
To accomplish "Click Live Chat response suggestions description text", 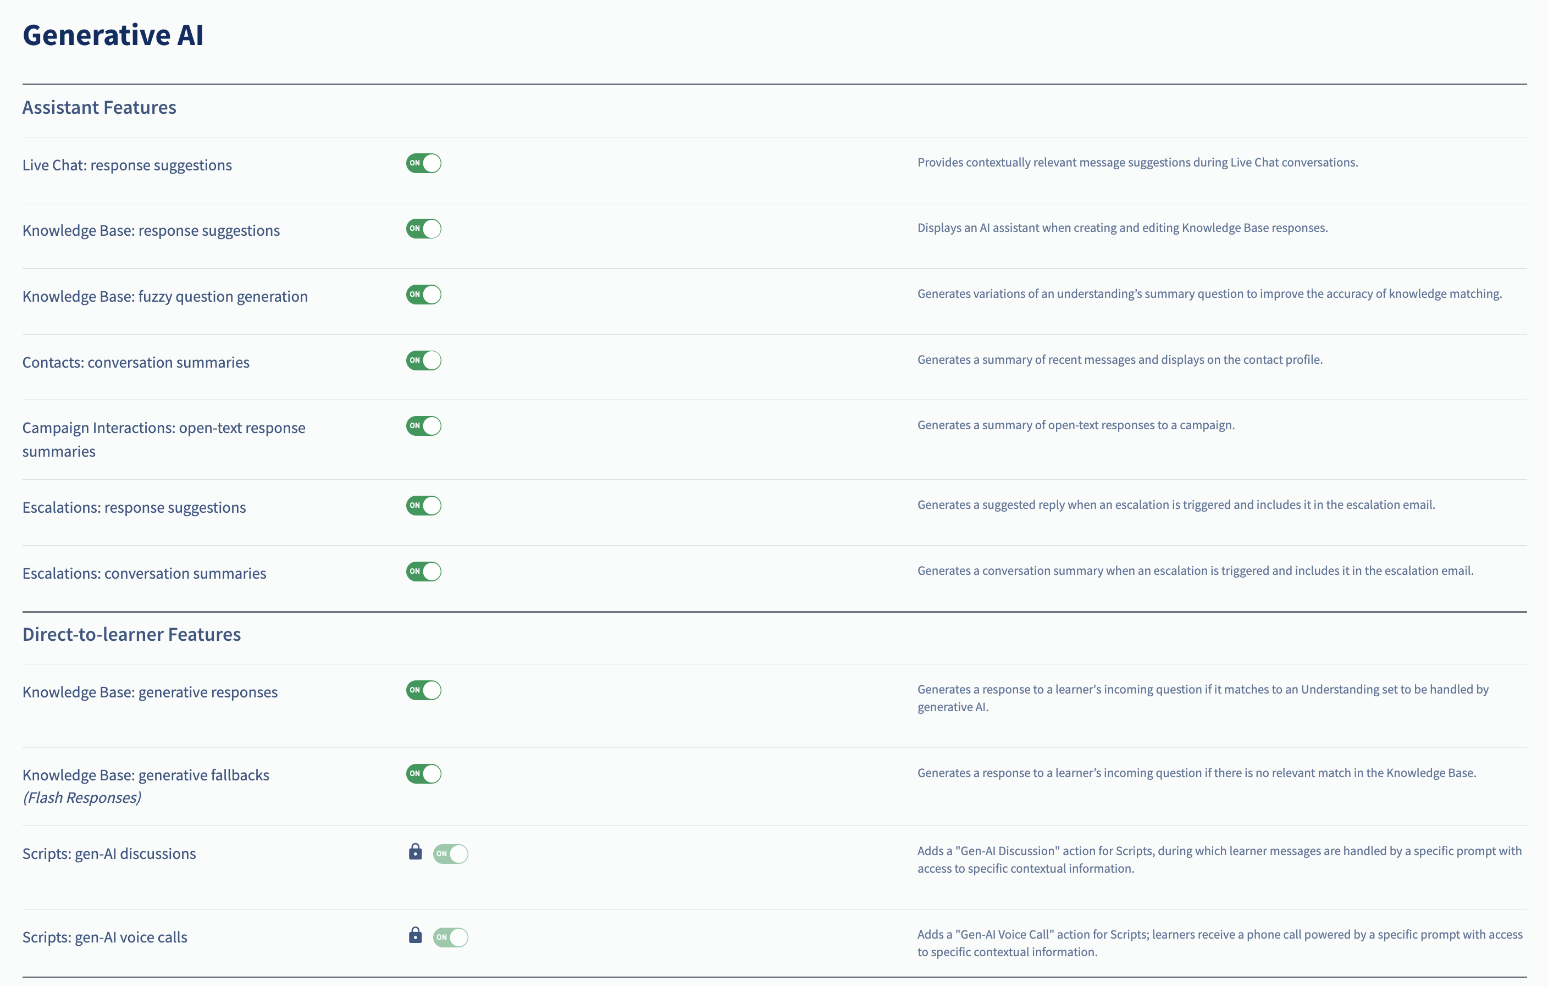I will coord(1137,163).
